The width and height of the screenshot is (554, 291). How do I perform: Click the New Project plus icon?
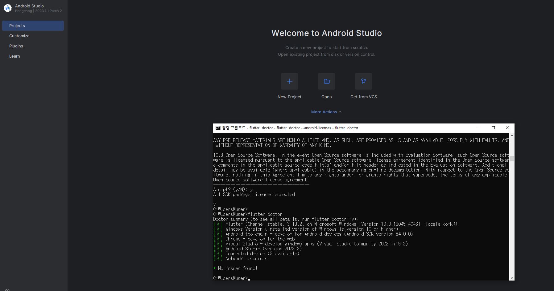coord(289,81)
